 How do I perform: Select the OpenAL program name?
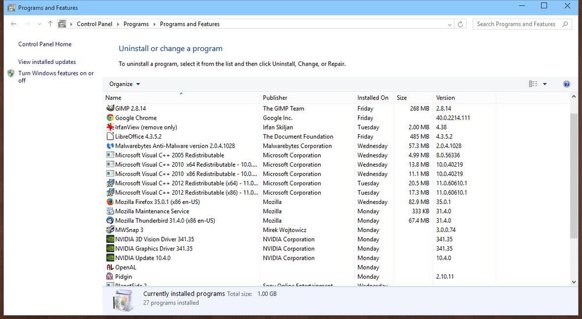coord(126,267)
